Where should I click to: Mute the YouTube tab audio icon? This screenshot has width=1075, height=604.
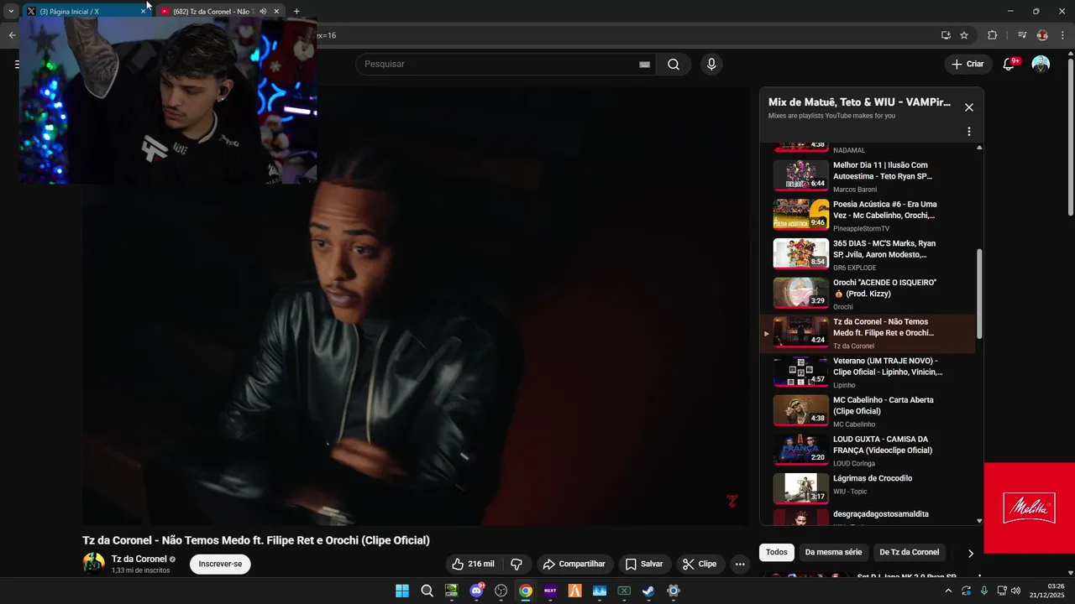coord(263,12)
